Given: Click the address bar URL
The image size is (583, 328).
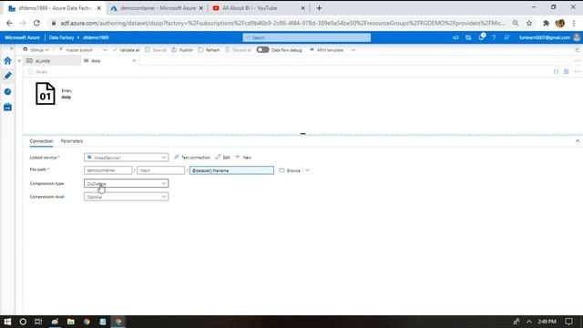Looking at the screenshot, I should 282,23.
